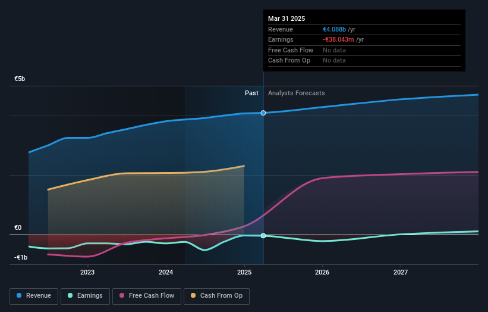Screen dimensions: 488x312
Task: Click the Mar 31 2025 tooltip date
Action: (286, 18)
